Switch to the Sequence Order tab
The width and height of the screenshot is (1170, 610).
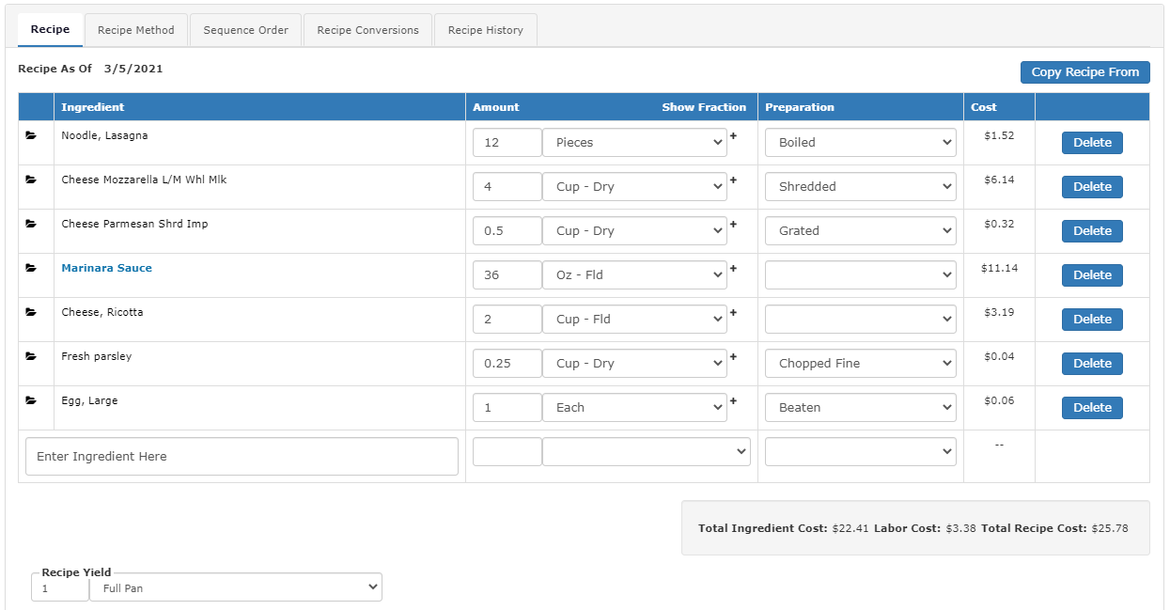pyautogui.click(x=246, y=30)
